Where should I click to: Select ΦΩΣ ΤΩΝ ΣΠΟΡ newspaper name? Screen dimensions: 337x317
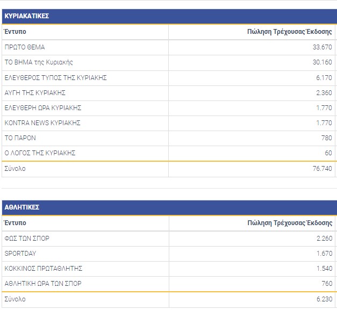coord(27,239)
